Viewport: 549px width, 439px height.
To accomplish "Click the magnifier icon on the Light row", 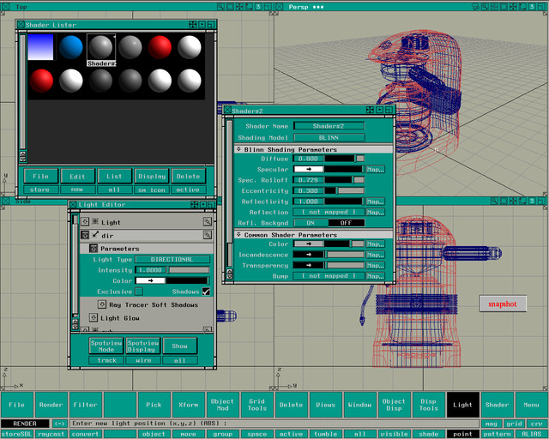I will click(x=208, y=221).
